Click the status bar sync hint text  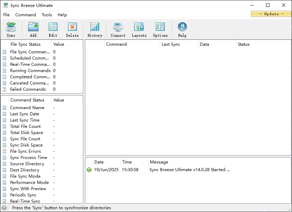(x=61, y=208)
